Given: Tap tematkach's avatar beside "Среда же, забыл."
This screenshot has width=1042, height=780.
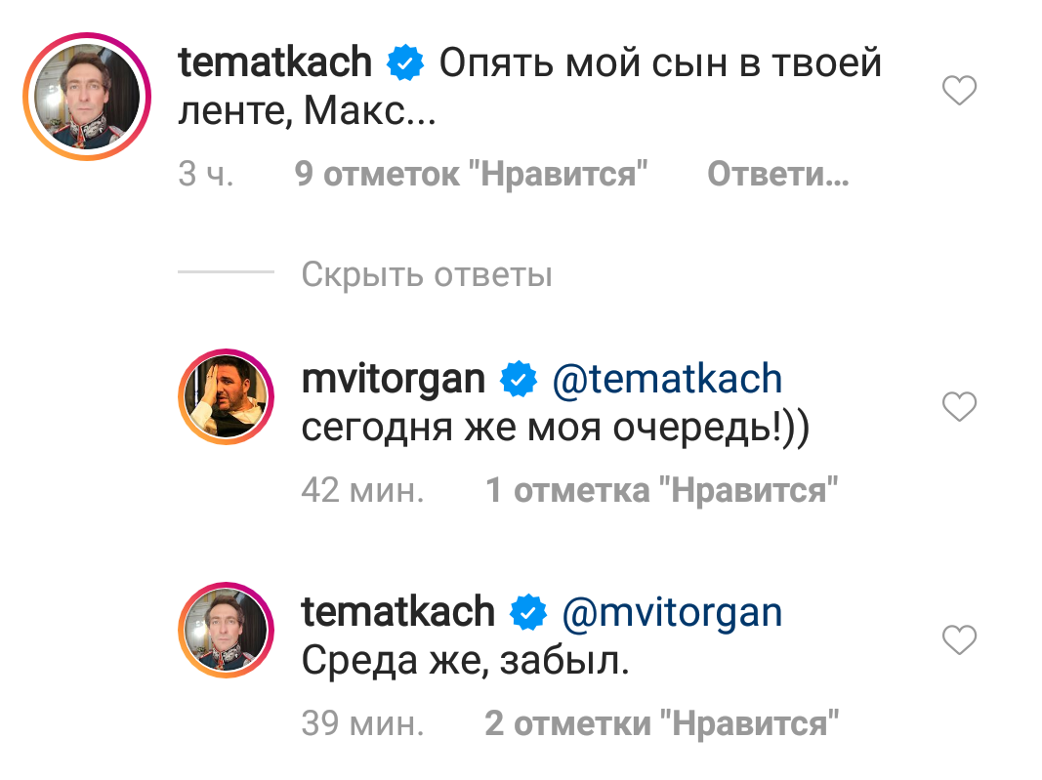Looking at the screenshot, I should [x=227, y=631].
